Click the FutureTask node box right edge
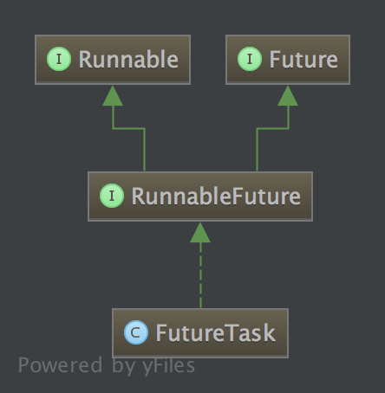The height and width of the screenshot is (393, 385). [288, 333]
